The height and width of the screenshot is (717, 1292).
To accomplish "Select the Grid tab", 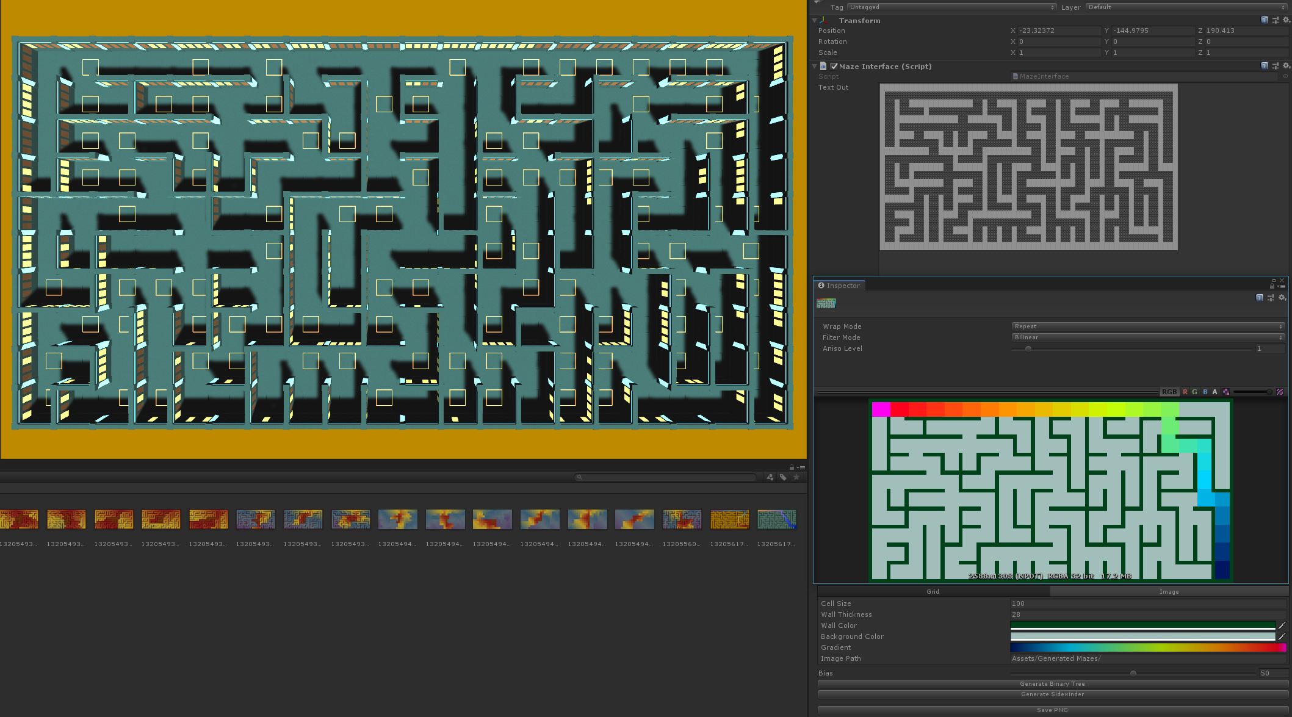I will click(x=933, y=591).
